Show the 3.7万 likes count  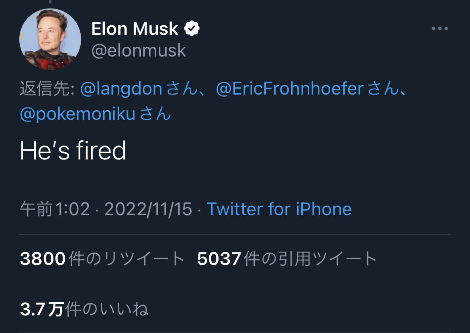(x=42, y=309)
